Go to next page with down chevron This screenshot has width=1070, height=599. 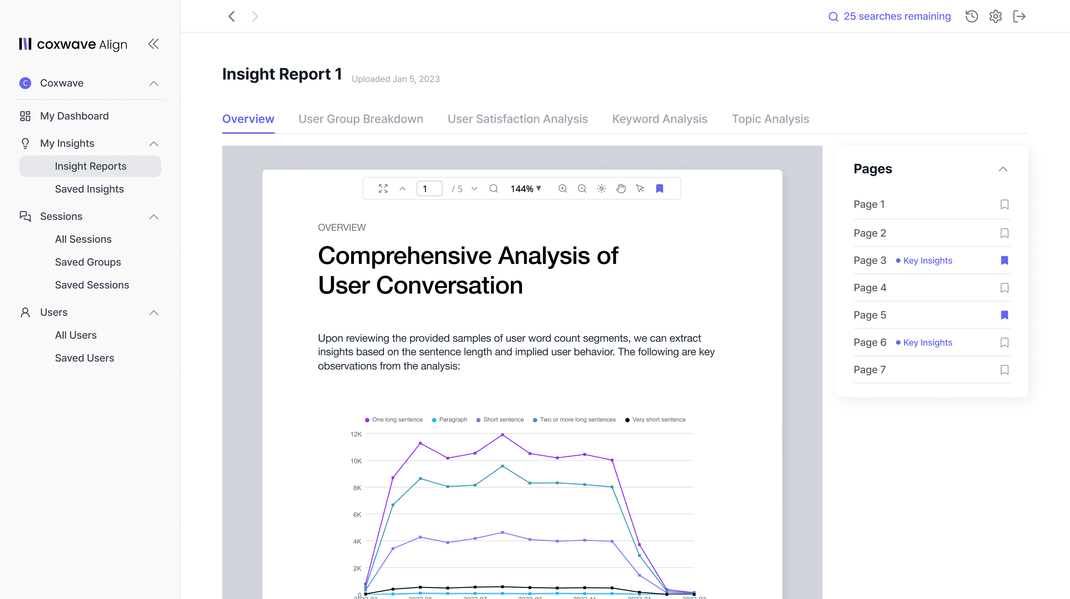(474, 188)
